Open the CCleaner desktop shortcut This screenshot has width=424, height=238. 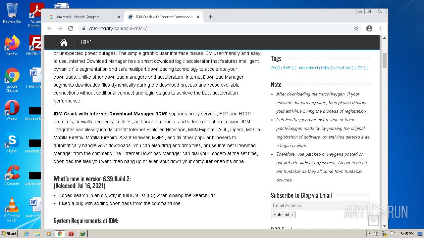[x=12, y=175]
